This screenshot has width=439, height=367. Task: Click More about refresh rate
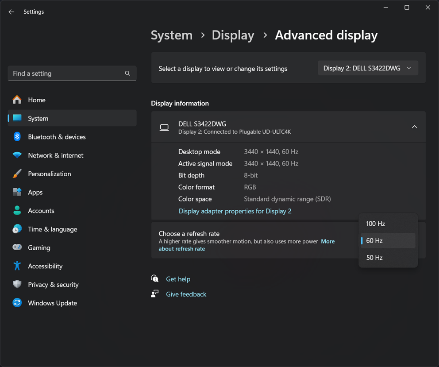327,241
